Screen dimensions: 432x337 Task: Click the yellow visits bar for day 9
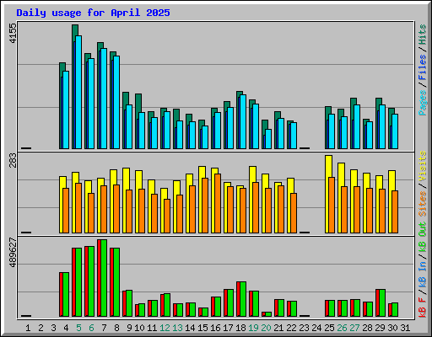[126, 179]
